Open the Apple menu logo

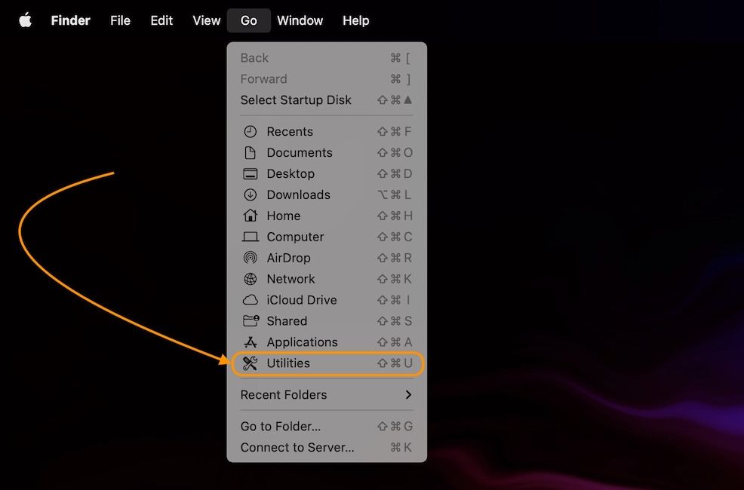26,20
